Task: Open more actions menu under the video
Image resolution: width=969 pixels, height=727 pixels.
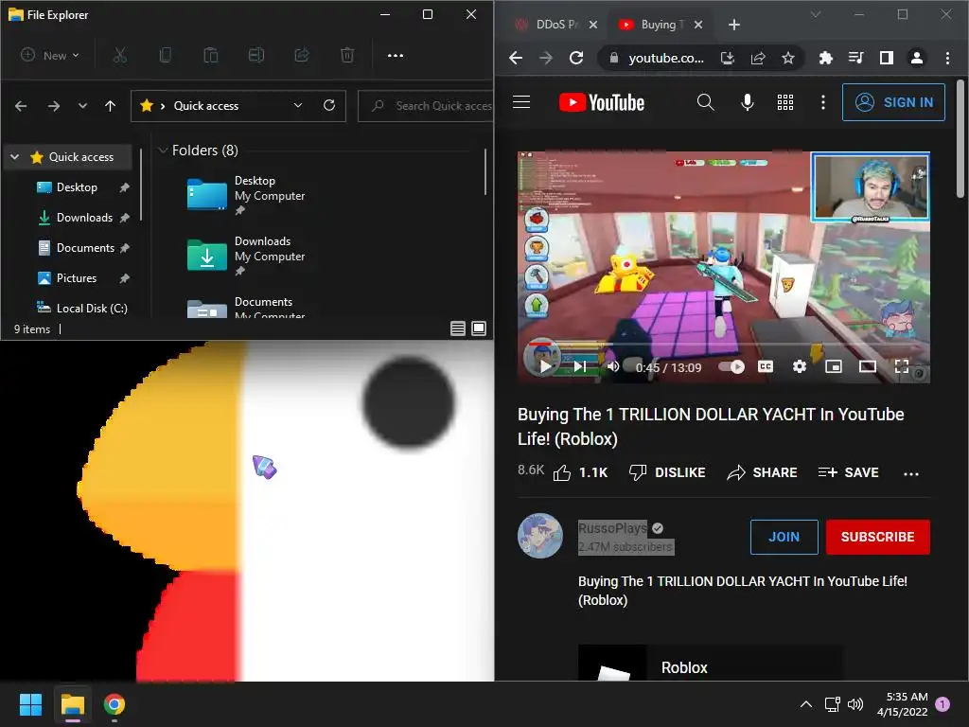Action: coord(911,473)
